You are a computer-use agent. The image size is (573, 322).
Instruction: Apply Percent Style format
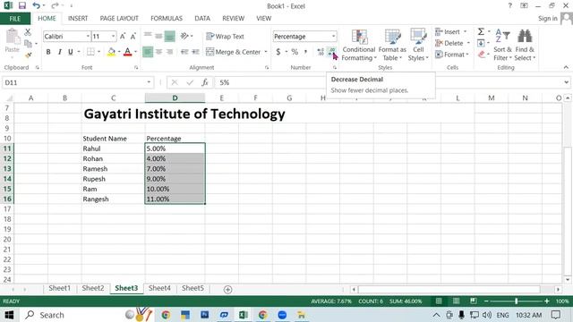[x=295, y=52]
